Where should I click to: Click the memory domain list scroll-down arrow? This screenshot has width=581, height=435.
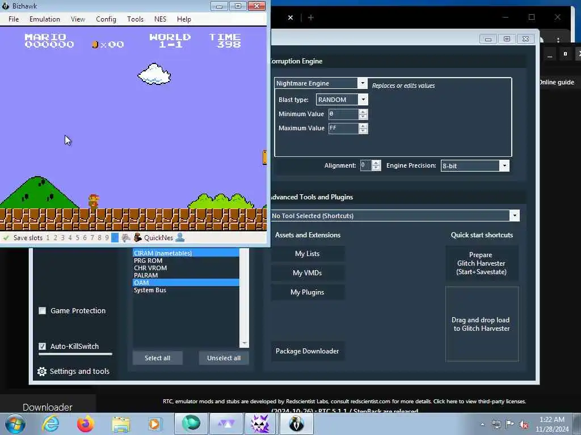click(x=244, y=344)
